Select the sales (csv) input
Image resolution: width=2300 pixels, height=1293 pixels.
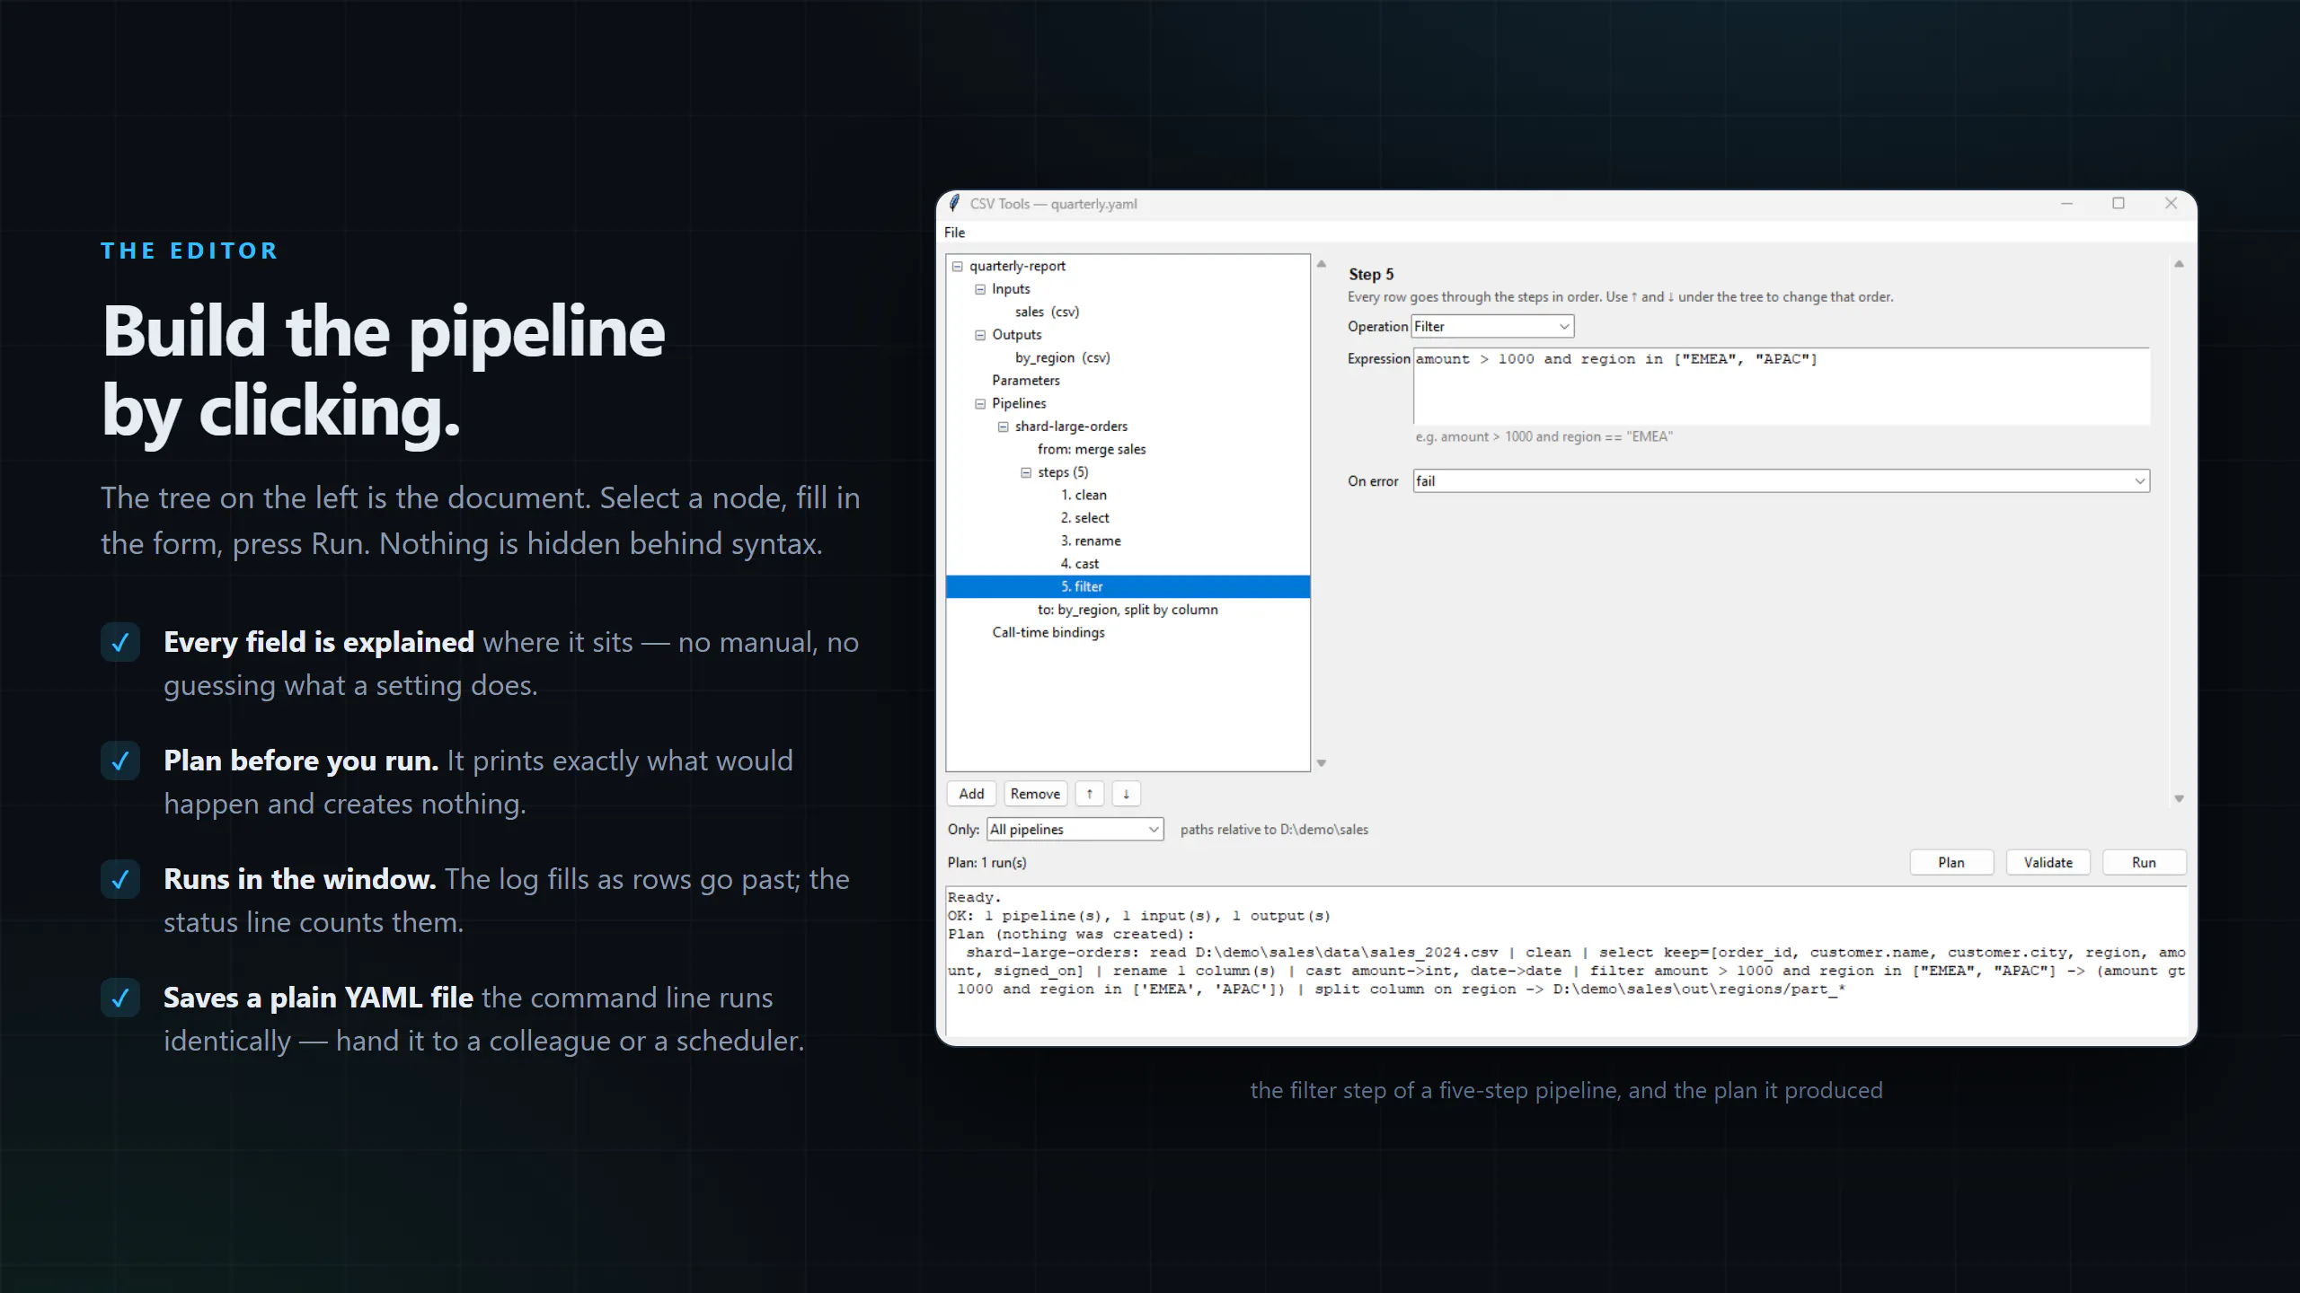pyautogui.click(x=1047, y=312)
